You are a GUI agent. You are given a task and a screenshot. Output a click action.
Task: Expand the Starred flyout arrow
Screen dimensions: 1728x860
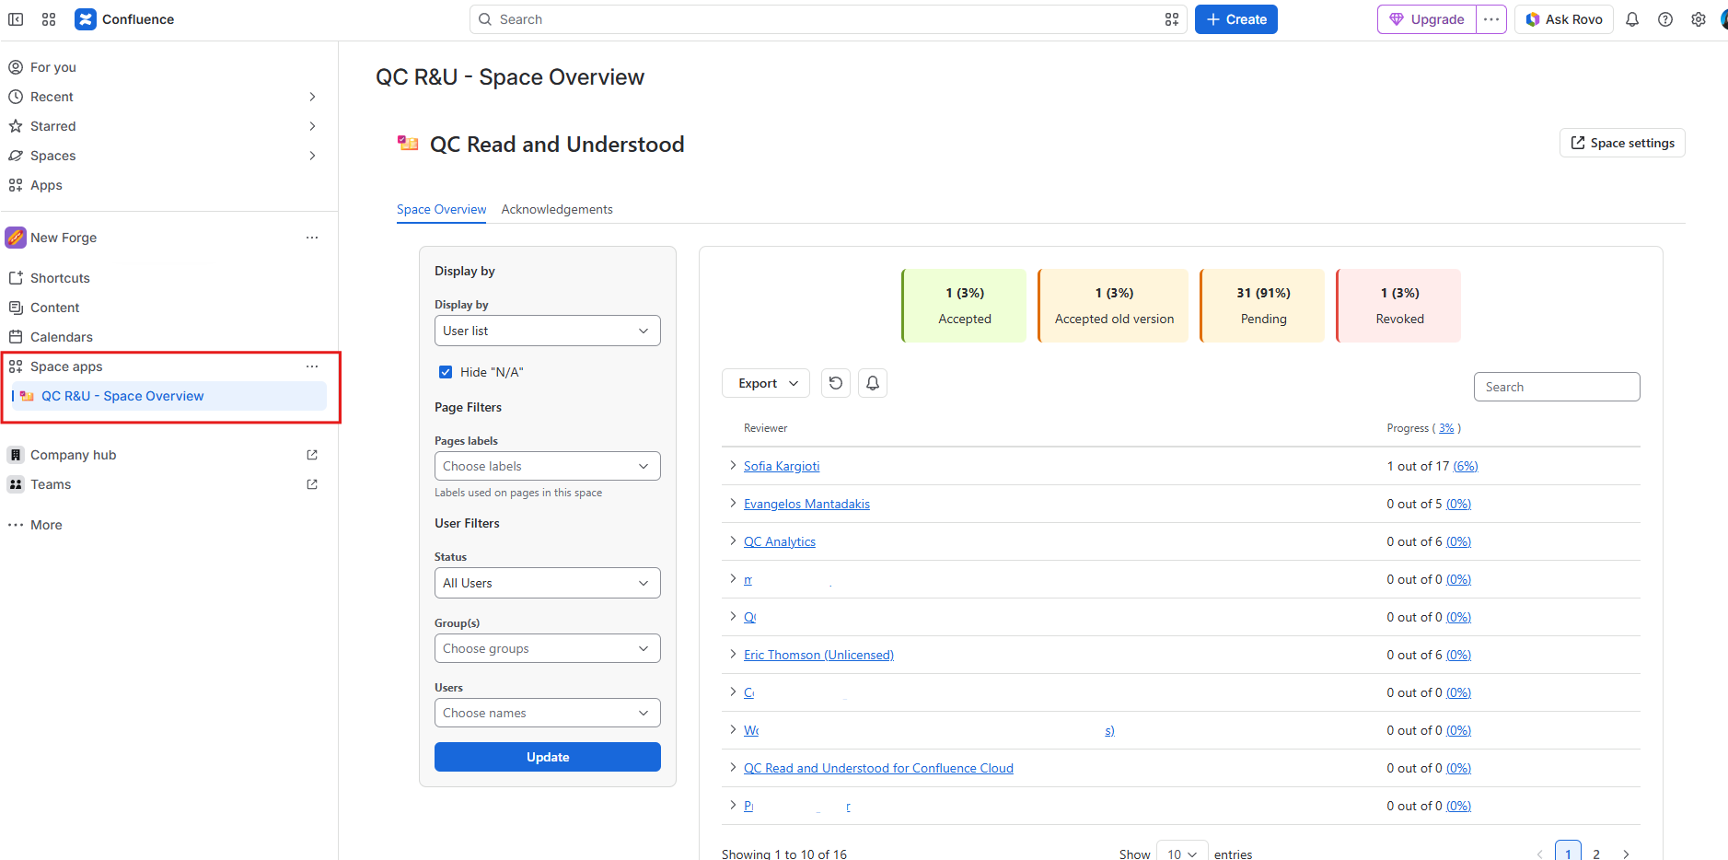click(313, 126)
